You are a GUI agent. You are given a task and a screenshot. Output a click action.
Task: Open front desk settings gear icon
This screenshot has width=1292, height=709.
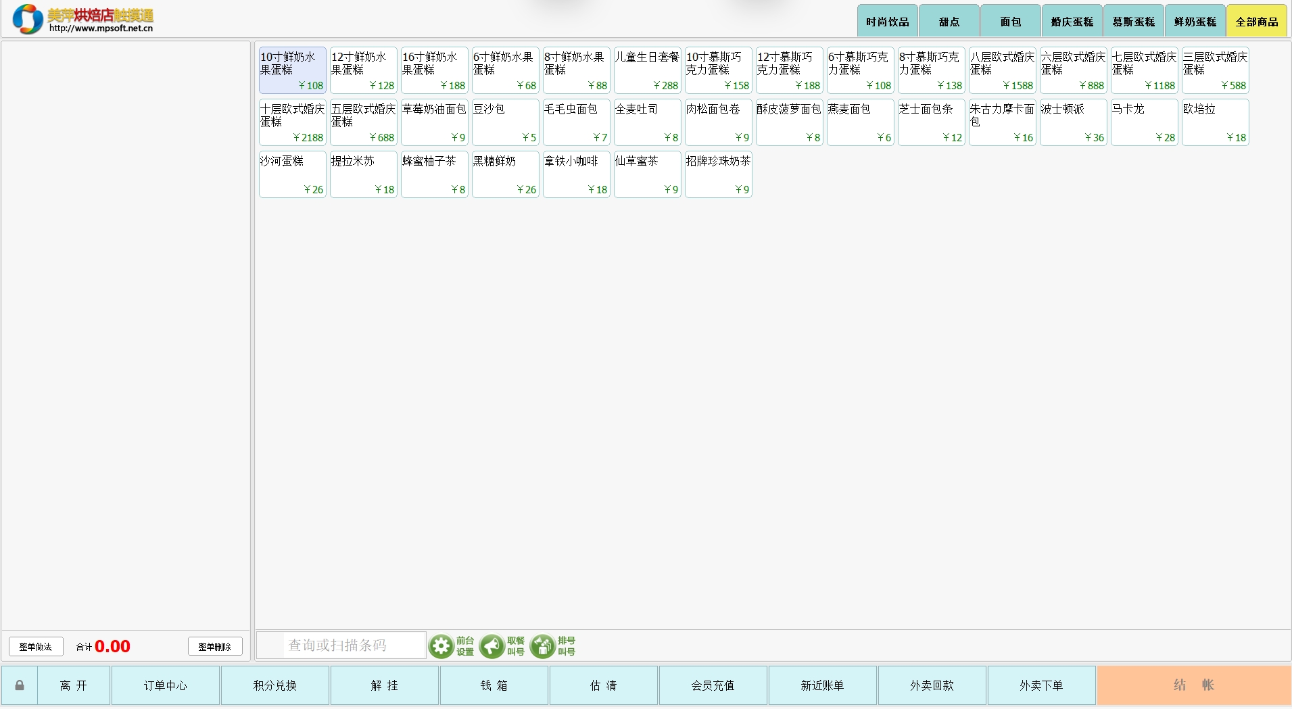pyautogui.click(x=441, y=646)
